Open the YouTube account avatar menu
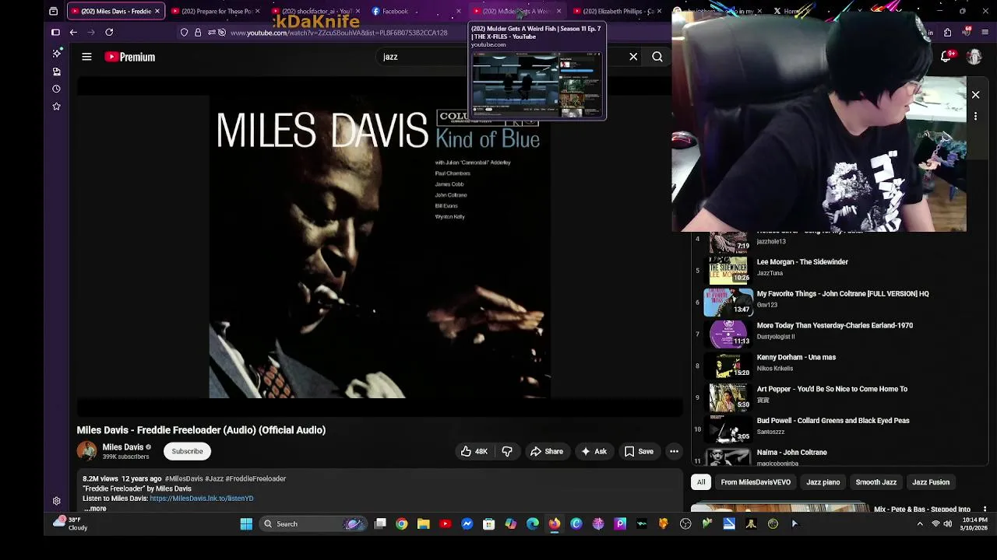Image resolution: width=997 pixels, height=560 pixels. pos(974,57)
